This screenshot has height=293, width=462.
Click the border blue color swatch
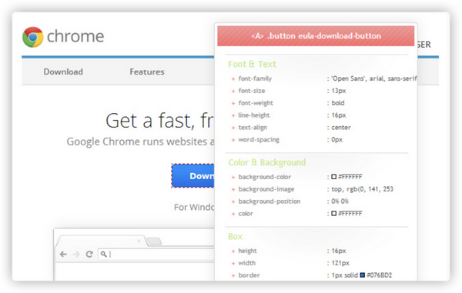point(363,275)
